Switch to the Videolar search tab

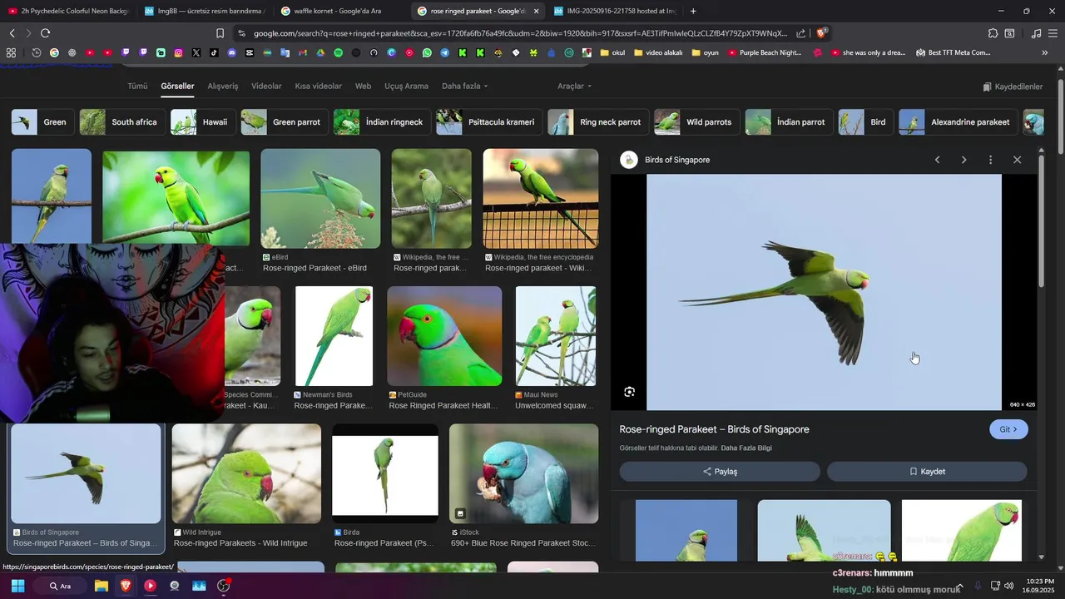coord(266,86)
